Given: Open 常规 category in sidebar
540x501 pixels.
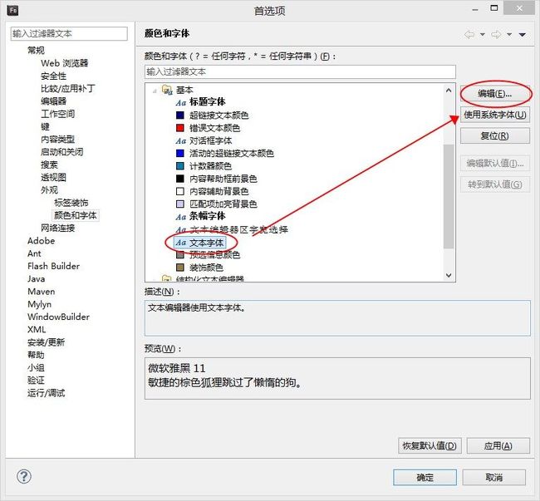Looking at the screenshot, I should (36, 51).
